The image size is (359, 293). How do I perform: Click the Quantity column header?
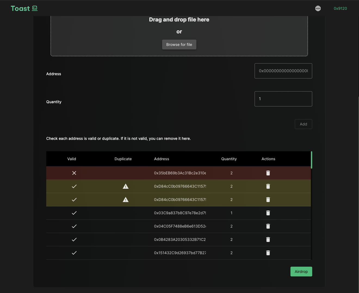[229, 159]
